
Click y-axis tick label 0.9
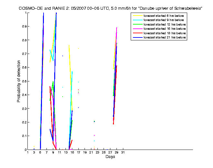(x=25, y=26)
